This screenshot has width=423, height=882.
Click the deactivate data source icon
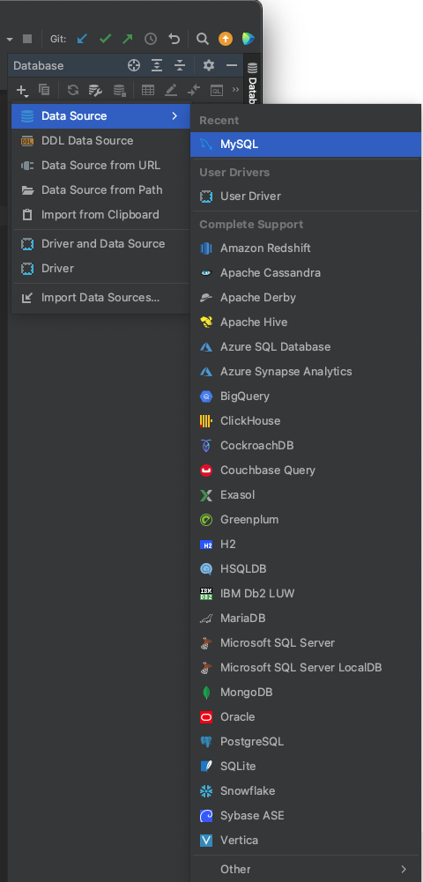click(119, 90)
